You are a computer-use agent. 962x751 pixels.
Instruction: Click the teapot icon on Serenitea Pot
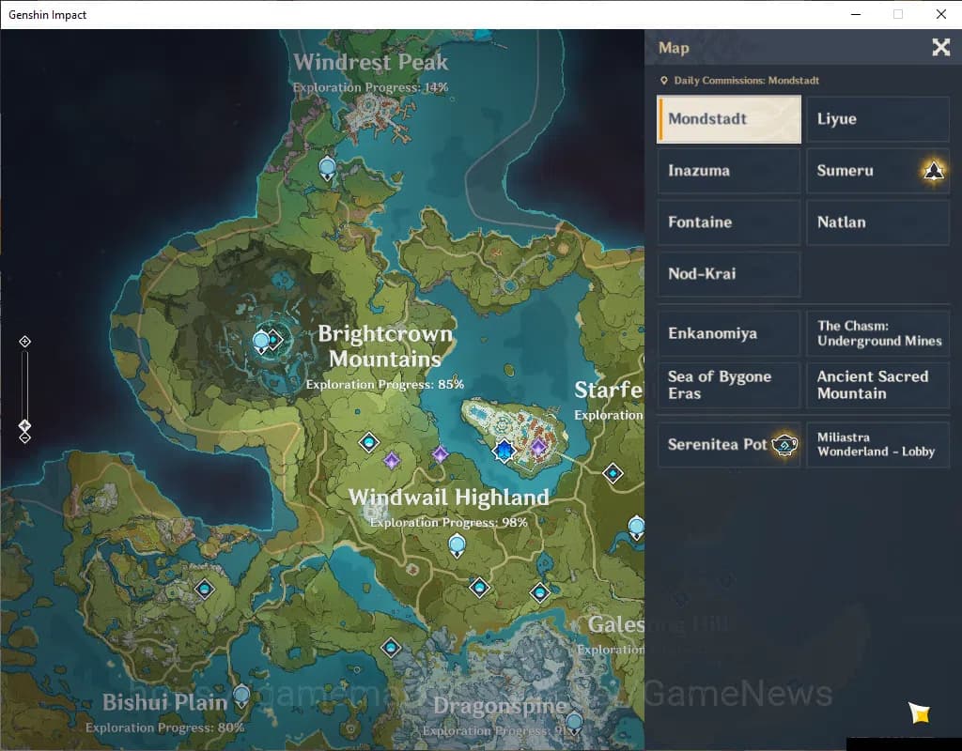tap(784, 444)
